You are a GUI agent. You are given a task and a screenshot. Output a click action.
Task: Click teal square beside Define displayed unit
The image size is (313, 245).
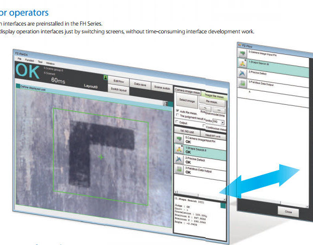coord(18,86)
